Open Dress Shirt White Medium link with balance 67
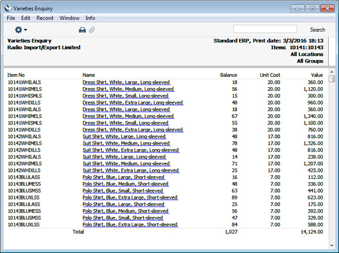This screenshot has width=339, height=253. (128, 116)
